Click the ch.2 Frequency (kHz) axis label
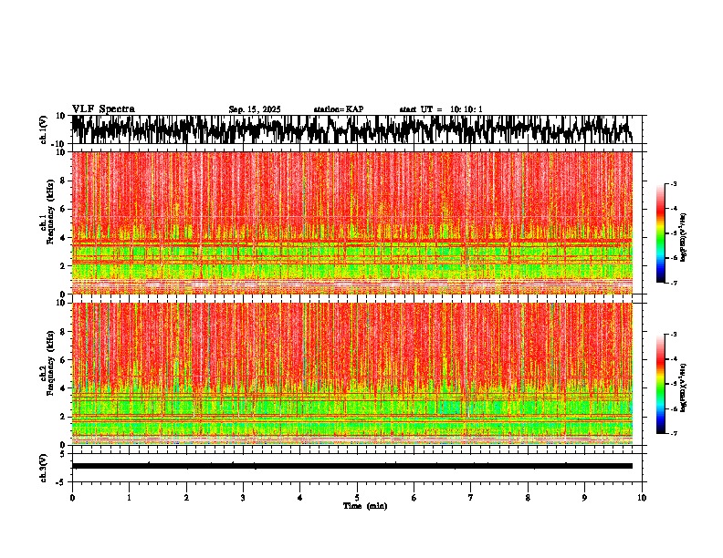Image resolution: width=723 pixels, height=558 pixels. pos(50,363)
